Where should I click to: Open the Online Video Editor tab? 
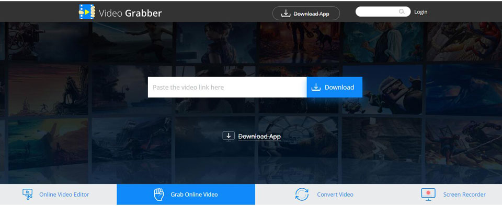(x=58, y=194)
